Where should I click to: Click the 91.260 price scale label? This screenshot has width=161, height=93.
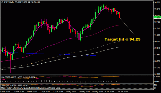coord(157,35)
